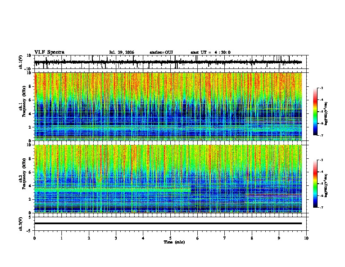
Task: Click time axis tick label "4"
Action: [x=143, y=238]
